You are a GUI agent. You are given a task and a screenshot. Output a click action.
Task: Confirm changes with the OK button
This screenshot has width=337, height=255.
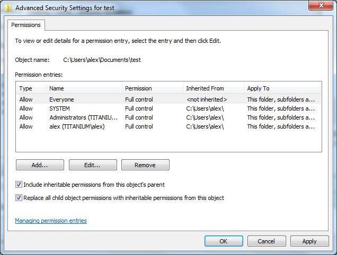click(x=224, y=241)
